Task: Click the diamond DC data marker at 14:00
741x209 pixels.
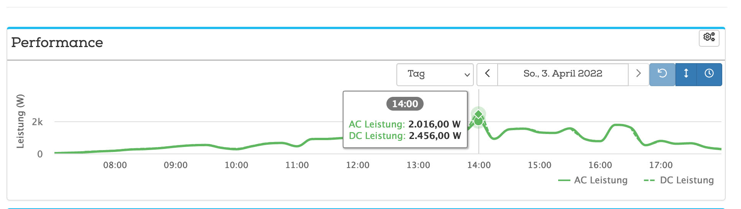Action: 478,114
